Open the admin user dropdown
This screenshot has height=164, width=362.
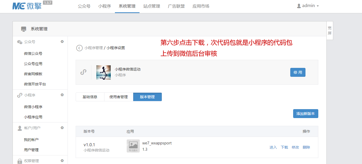(x=308, y=6)
